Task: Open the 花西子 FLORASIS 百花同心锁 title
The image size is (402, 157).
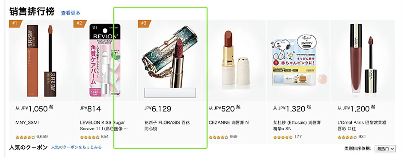Action: click(167, 126)
